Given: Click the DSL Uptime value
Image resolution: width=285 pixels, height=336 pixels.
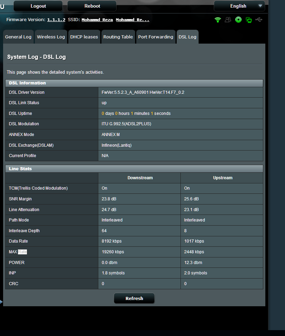Looking at the screenshot, I should tap(136, 113).
